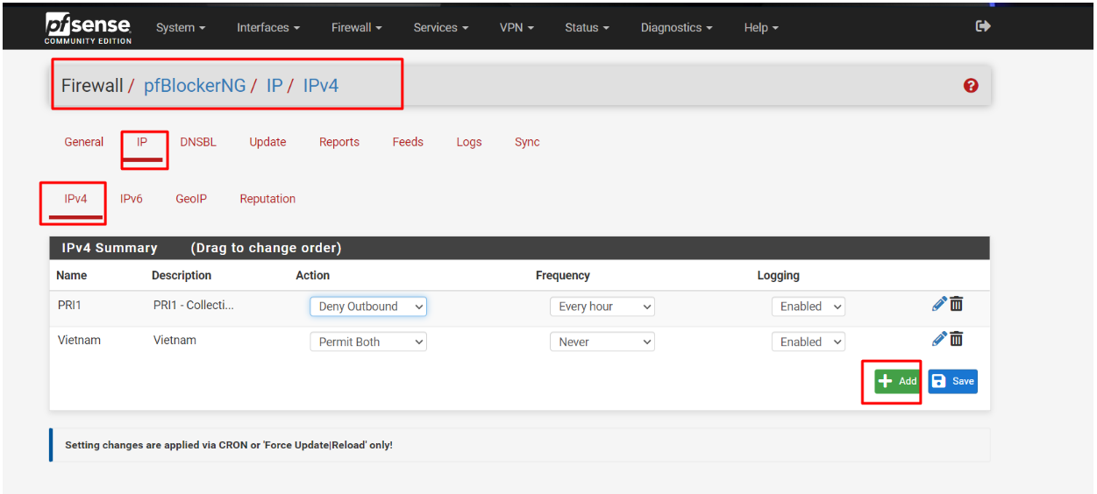Follow the IP breadcrumb link
Image resolution: width=1097 pixels, height=494 pixels.
click(x=274, y=86)
